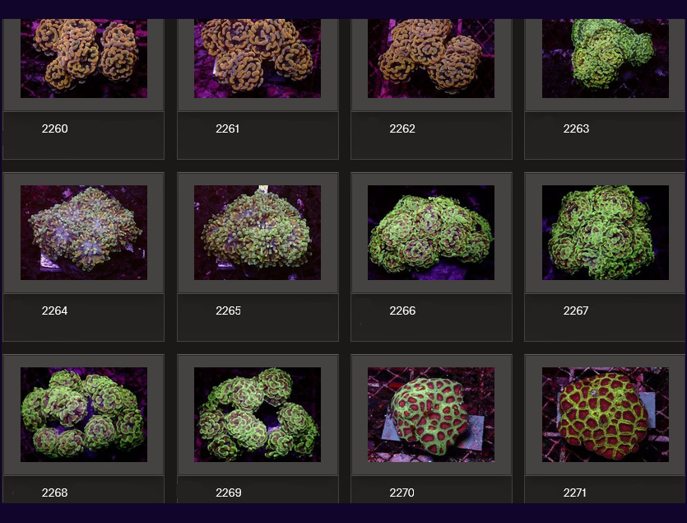The height and width of the screenshot is (523, 687).
Task: Select the label 2270
Action: [x=402, y=493]
